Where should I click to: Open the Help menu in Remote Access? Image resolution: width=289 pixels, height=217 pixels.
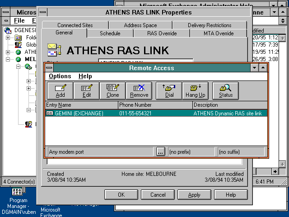(85, 76)
